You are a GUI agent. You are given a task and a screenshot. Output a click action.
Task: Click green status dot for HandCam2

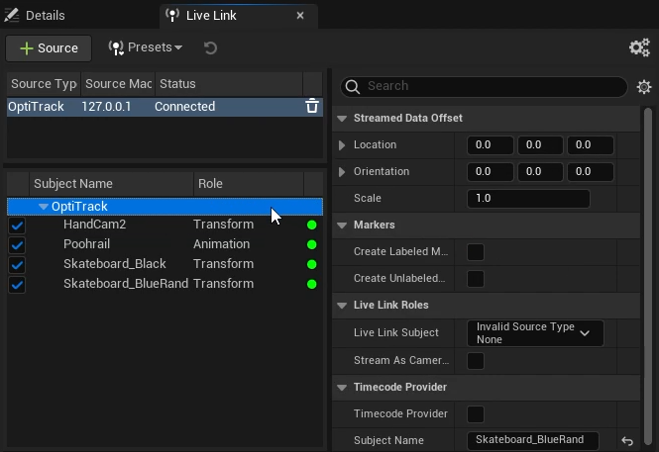pos(312,225)
